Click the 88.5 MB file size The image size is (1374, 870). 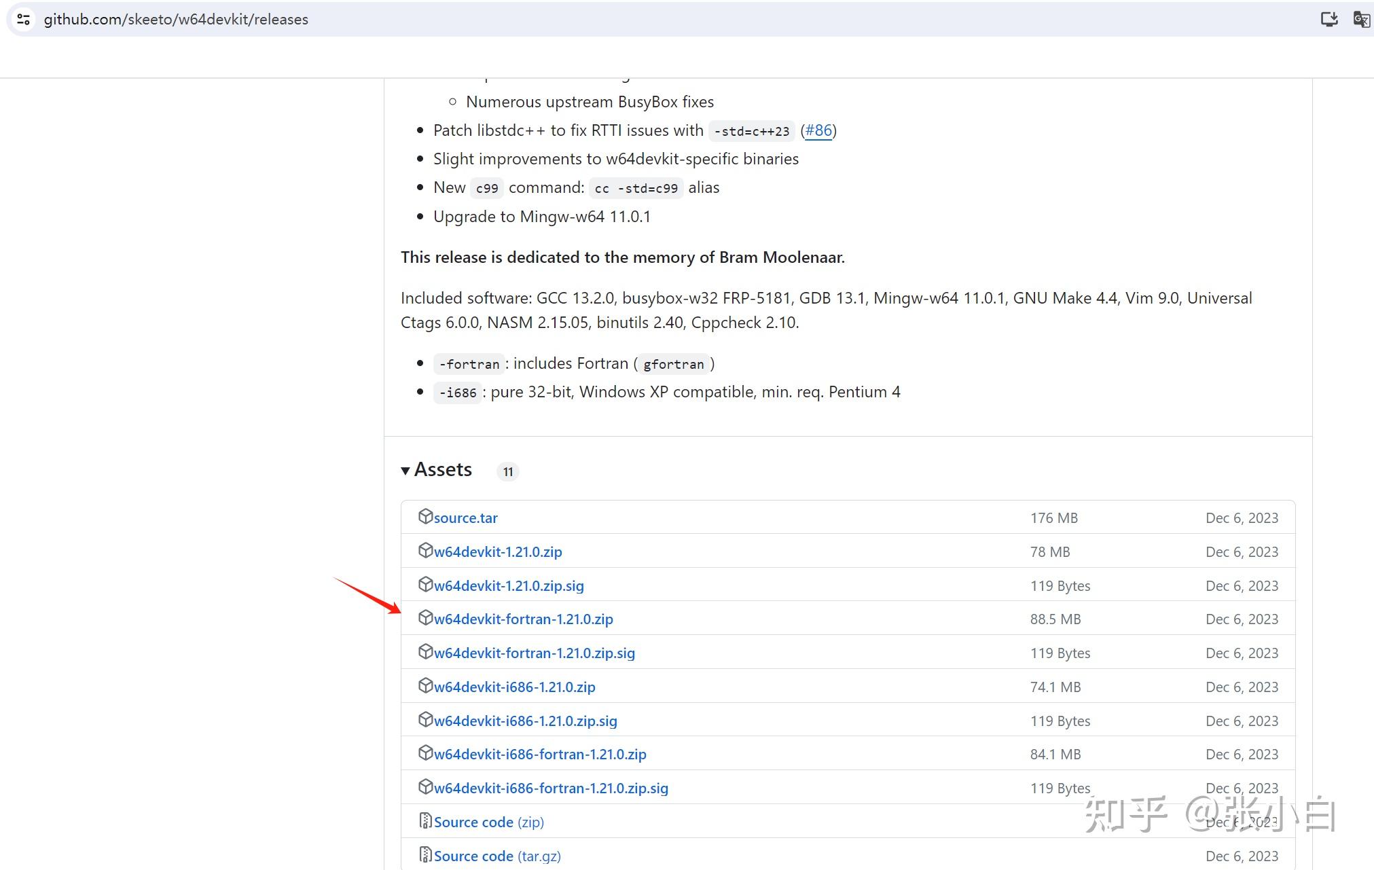[1055, 619]
